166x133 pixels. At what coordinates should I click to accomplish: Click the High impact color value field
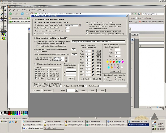click(118, 56)
